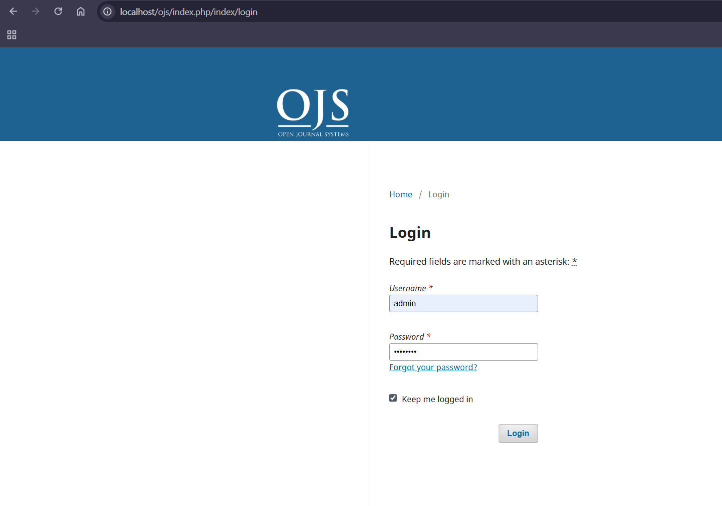Image resolution: width=722 pixels, height=506 pixels.
Task: Reload the current page
Action: pyautogui.click(x=58, y=11)
